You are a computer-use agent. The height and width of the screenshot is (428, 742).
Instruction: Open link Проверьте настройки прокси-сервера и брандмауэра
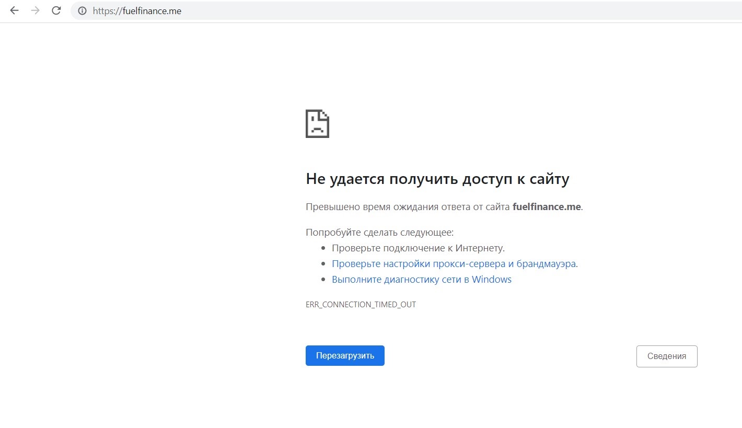pyautogui.click(x=454, y=264)
